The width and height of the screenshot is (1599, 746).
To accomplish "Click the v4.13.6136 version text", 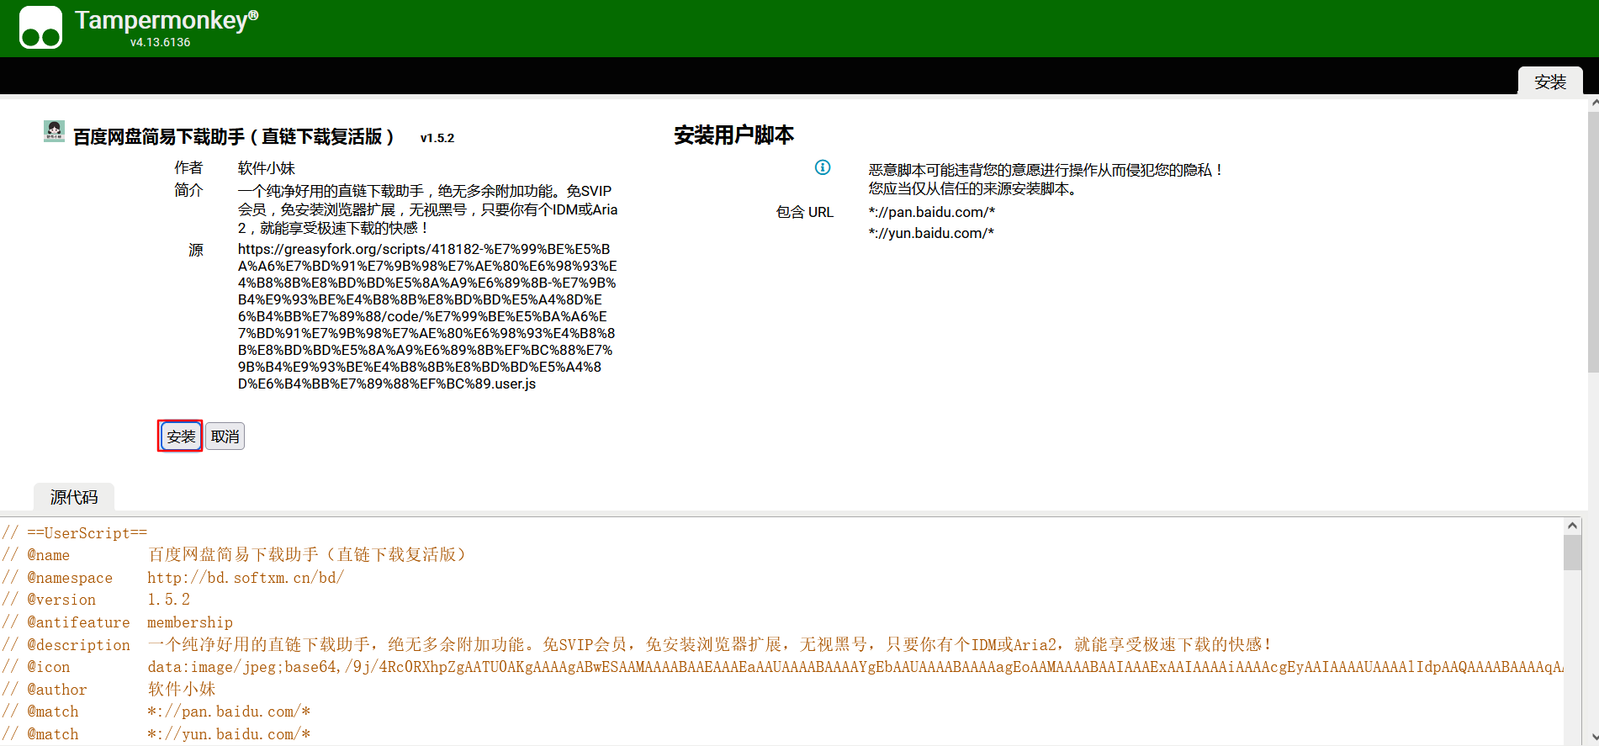I will point(160,42).
